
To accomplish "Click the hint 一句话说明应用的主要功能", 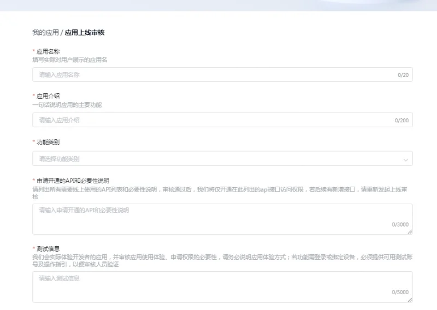I will [x=67, y=105].
